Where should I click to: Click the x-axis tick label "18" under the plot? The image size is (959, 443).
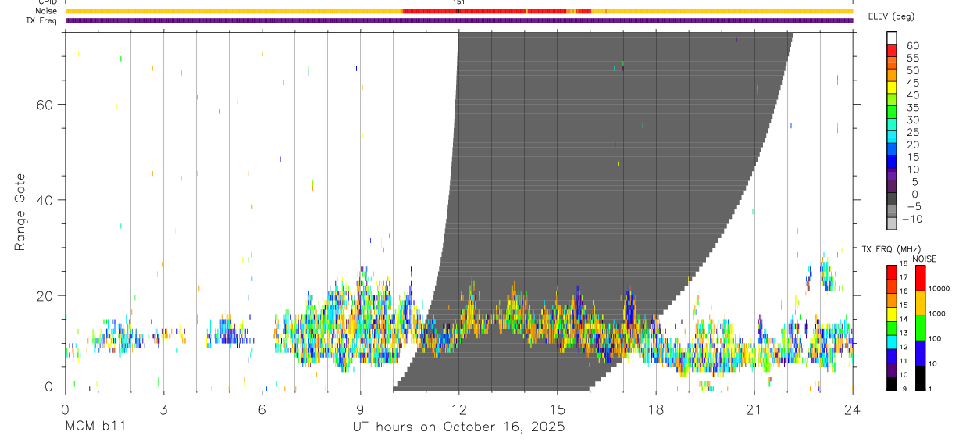pos(656,409)
